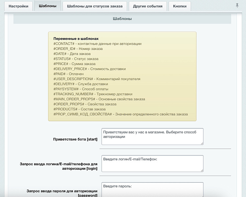
Task: Focus the Введите логин/E-mail/Телефон text area
Action: coord(152,164)
